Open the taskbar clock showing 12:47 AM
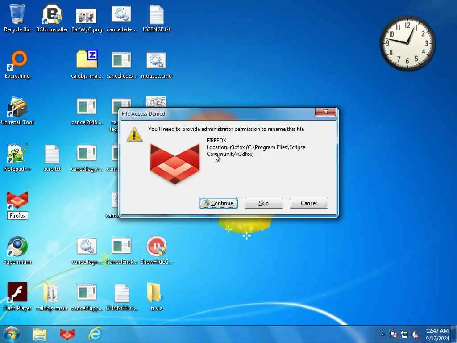The width and height of the screenshot is (457, 343). click(437, 335)
